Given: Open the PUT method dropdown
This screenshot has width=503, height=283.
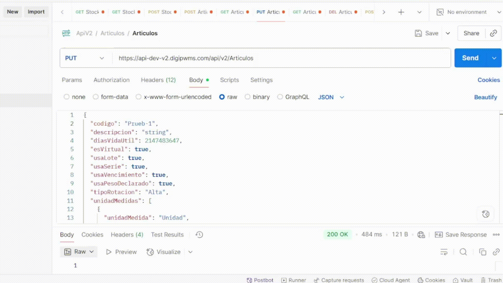Looking at the screenshot, I should point(84,58).
